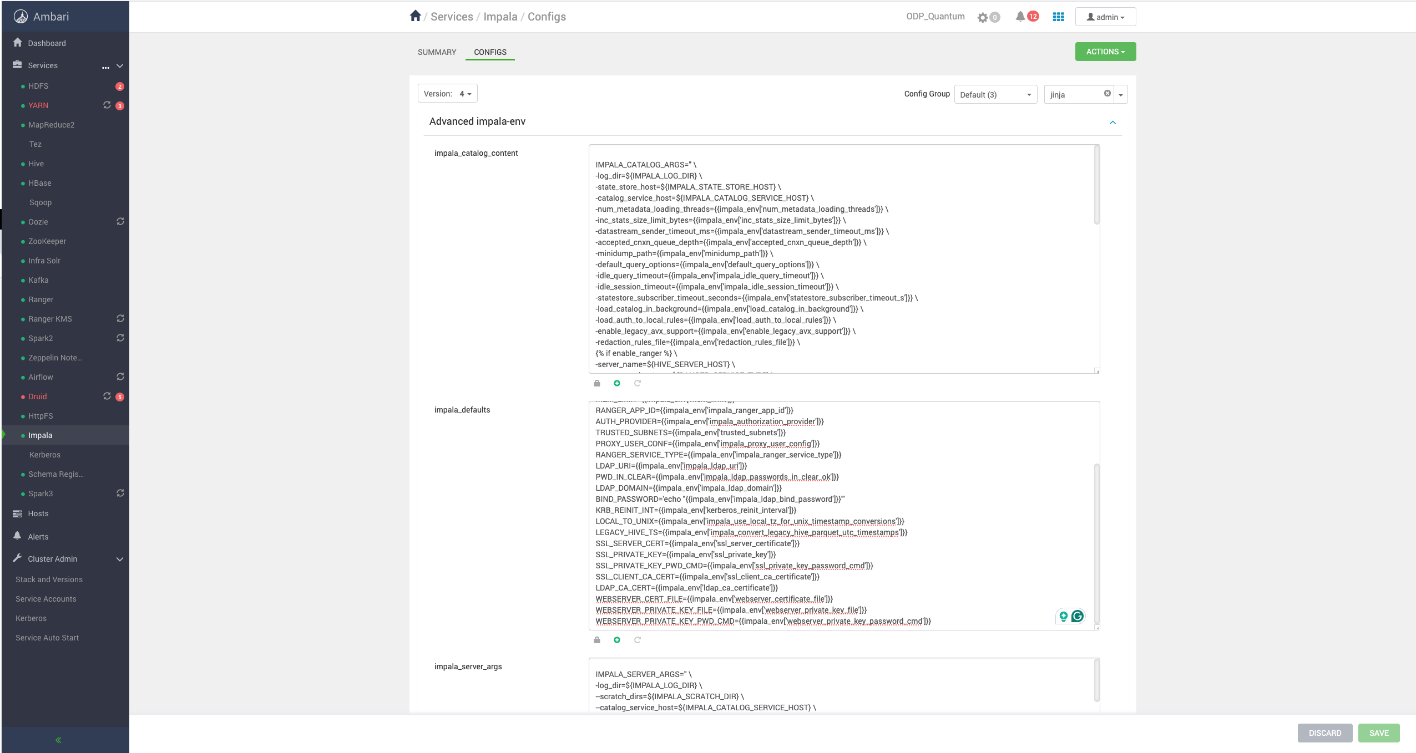Open the Version 4 dropdown
The width and height of the screenshot is (1416, 753).
pos(447,94)
